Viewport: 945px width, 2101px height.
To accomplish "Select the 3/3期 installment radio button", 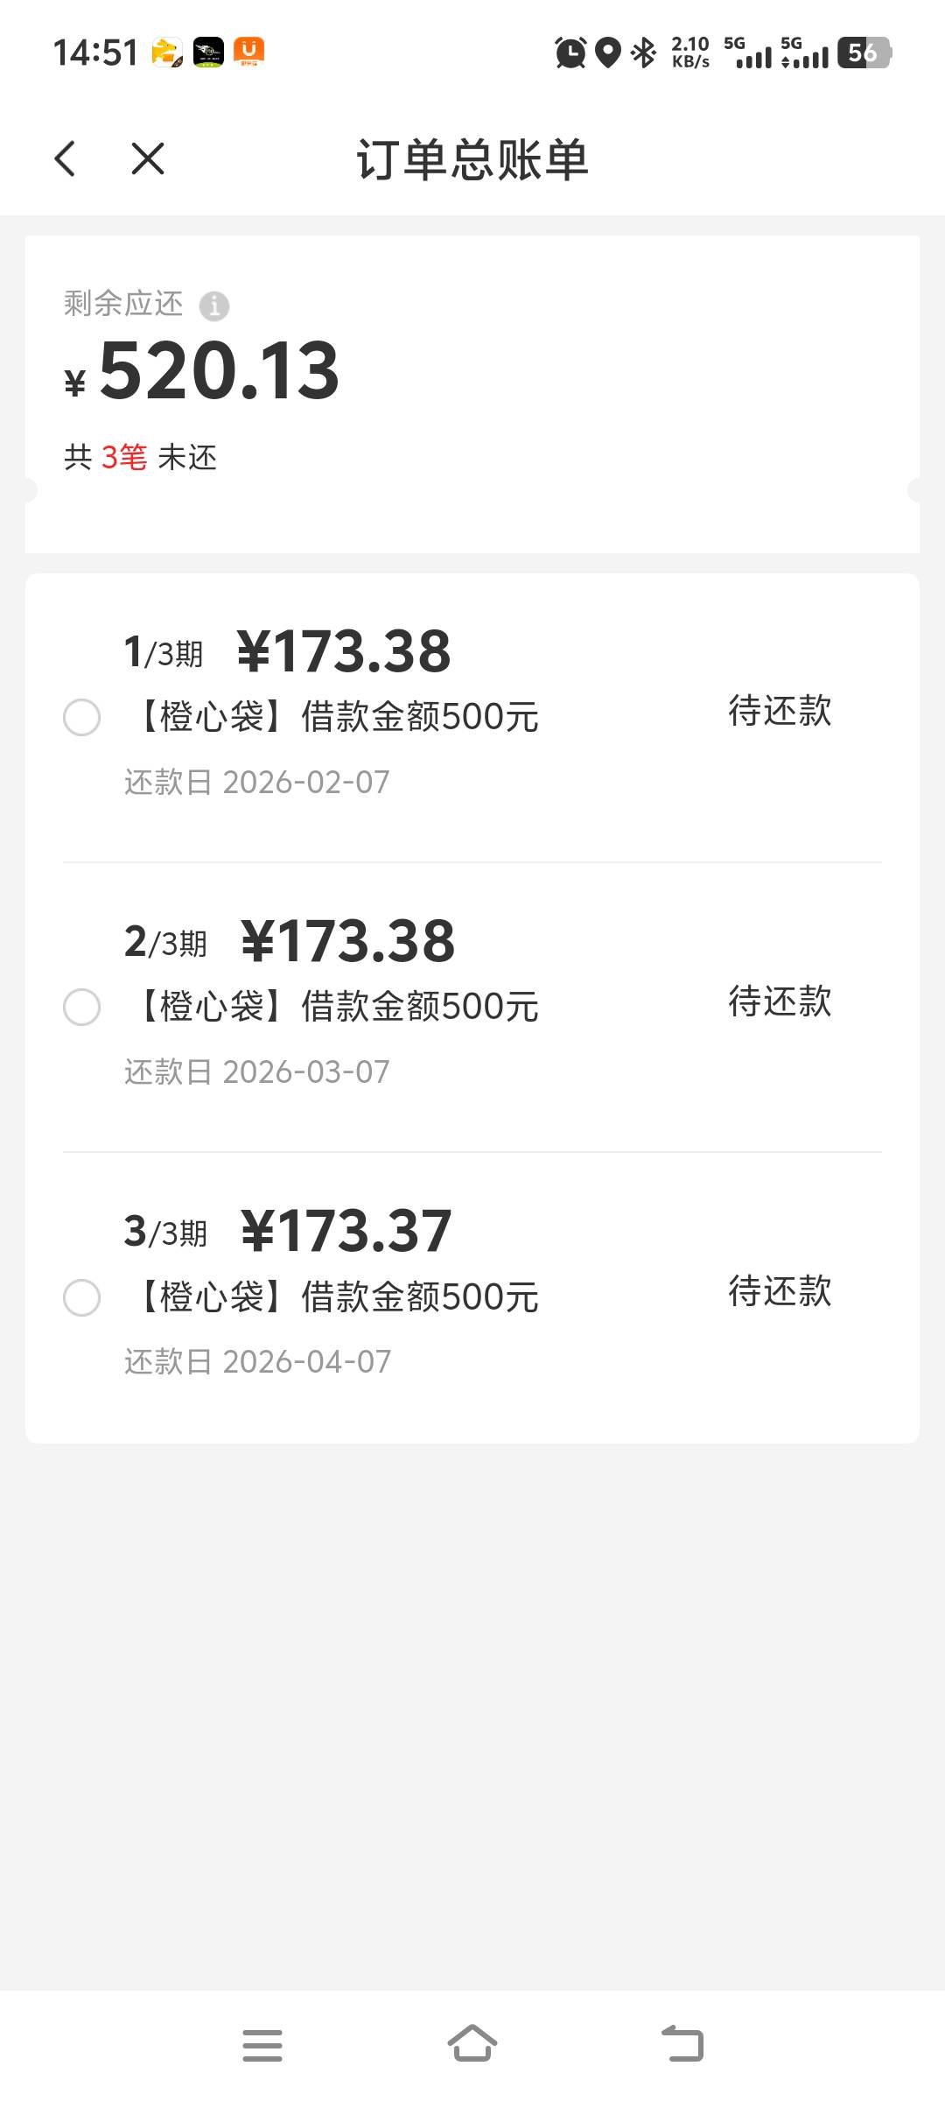I will point(82,1297).
